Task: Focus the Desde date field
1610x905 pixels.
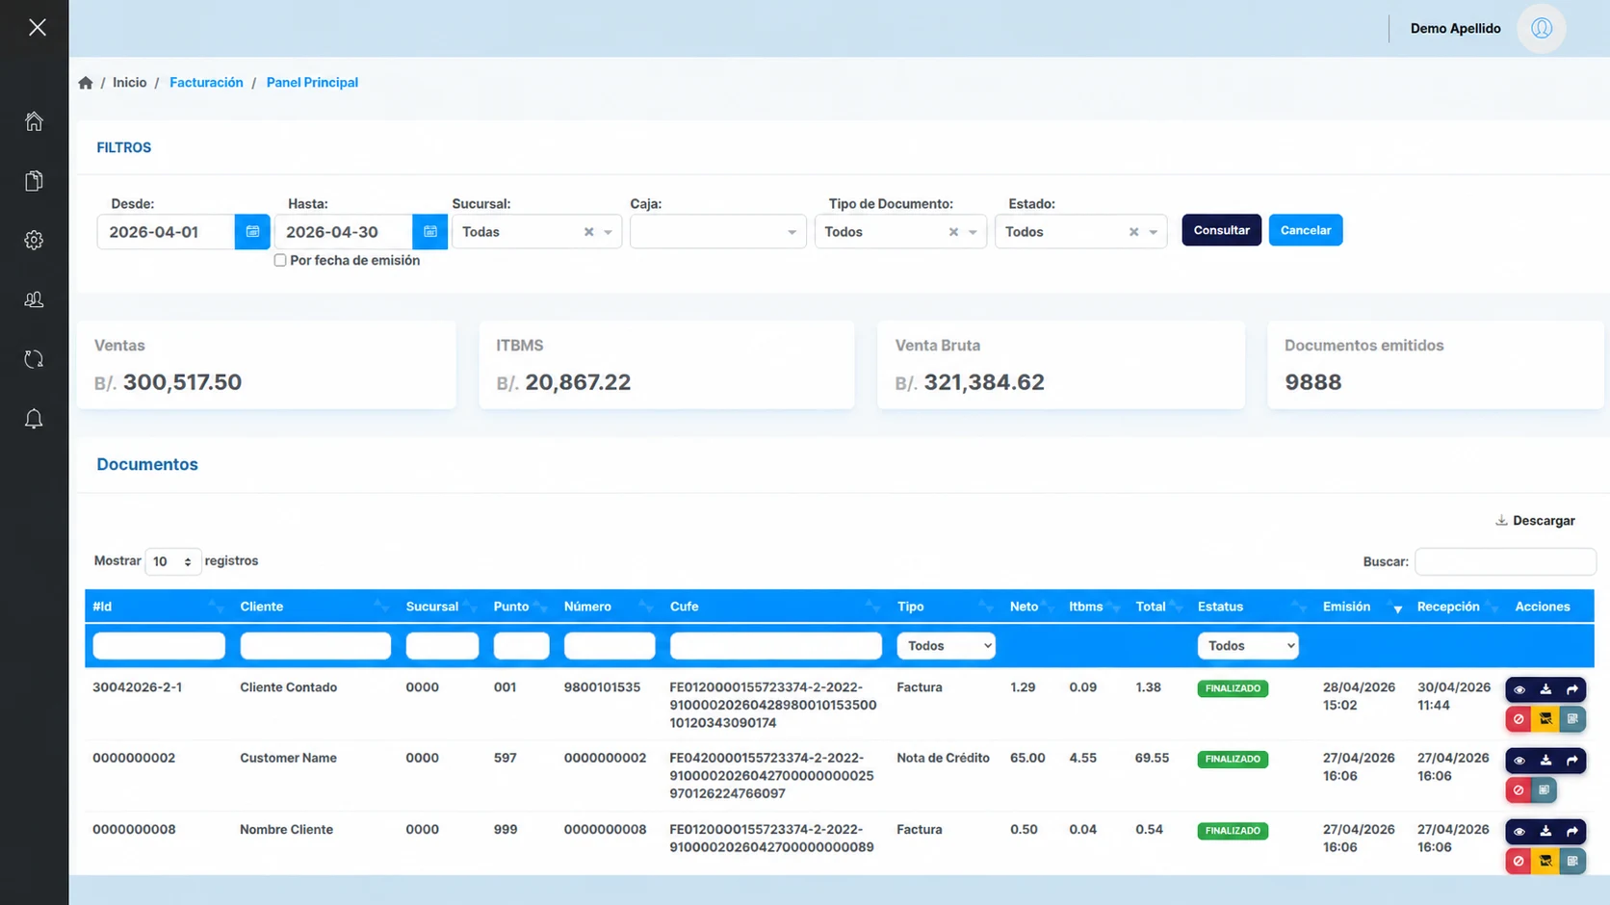Action: pos(166,232)
